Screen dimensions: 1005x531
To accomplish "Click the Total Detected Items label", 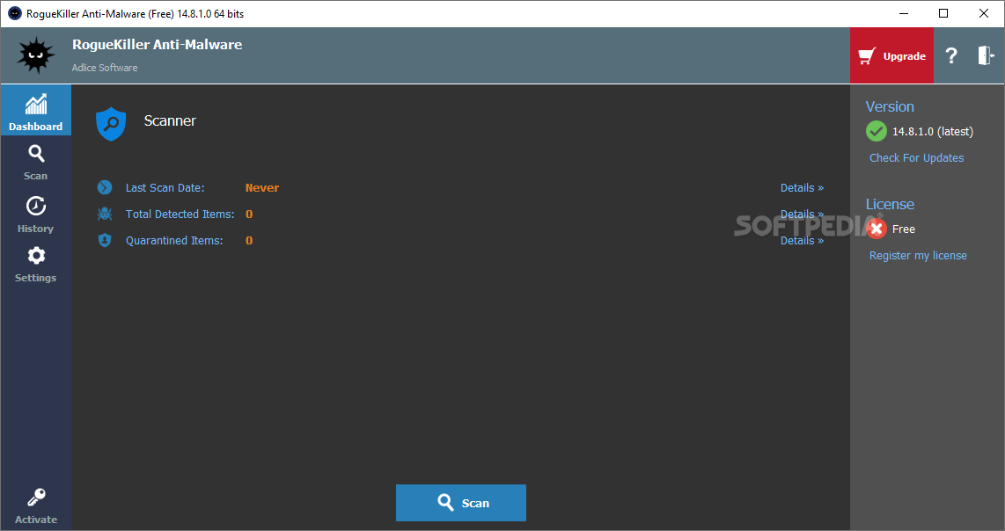I will (x=180, y=214).
